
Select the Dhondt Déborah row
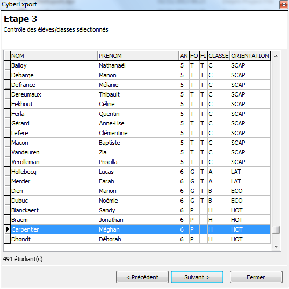click(141, 239)
